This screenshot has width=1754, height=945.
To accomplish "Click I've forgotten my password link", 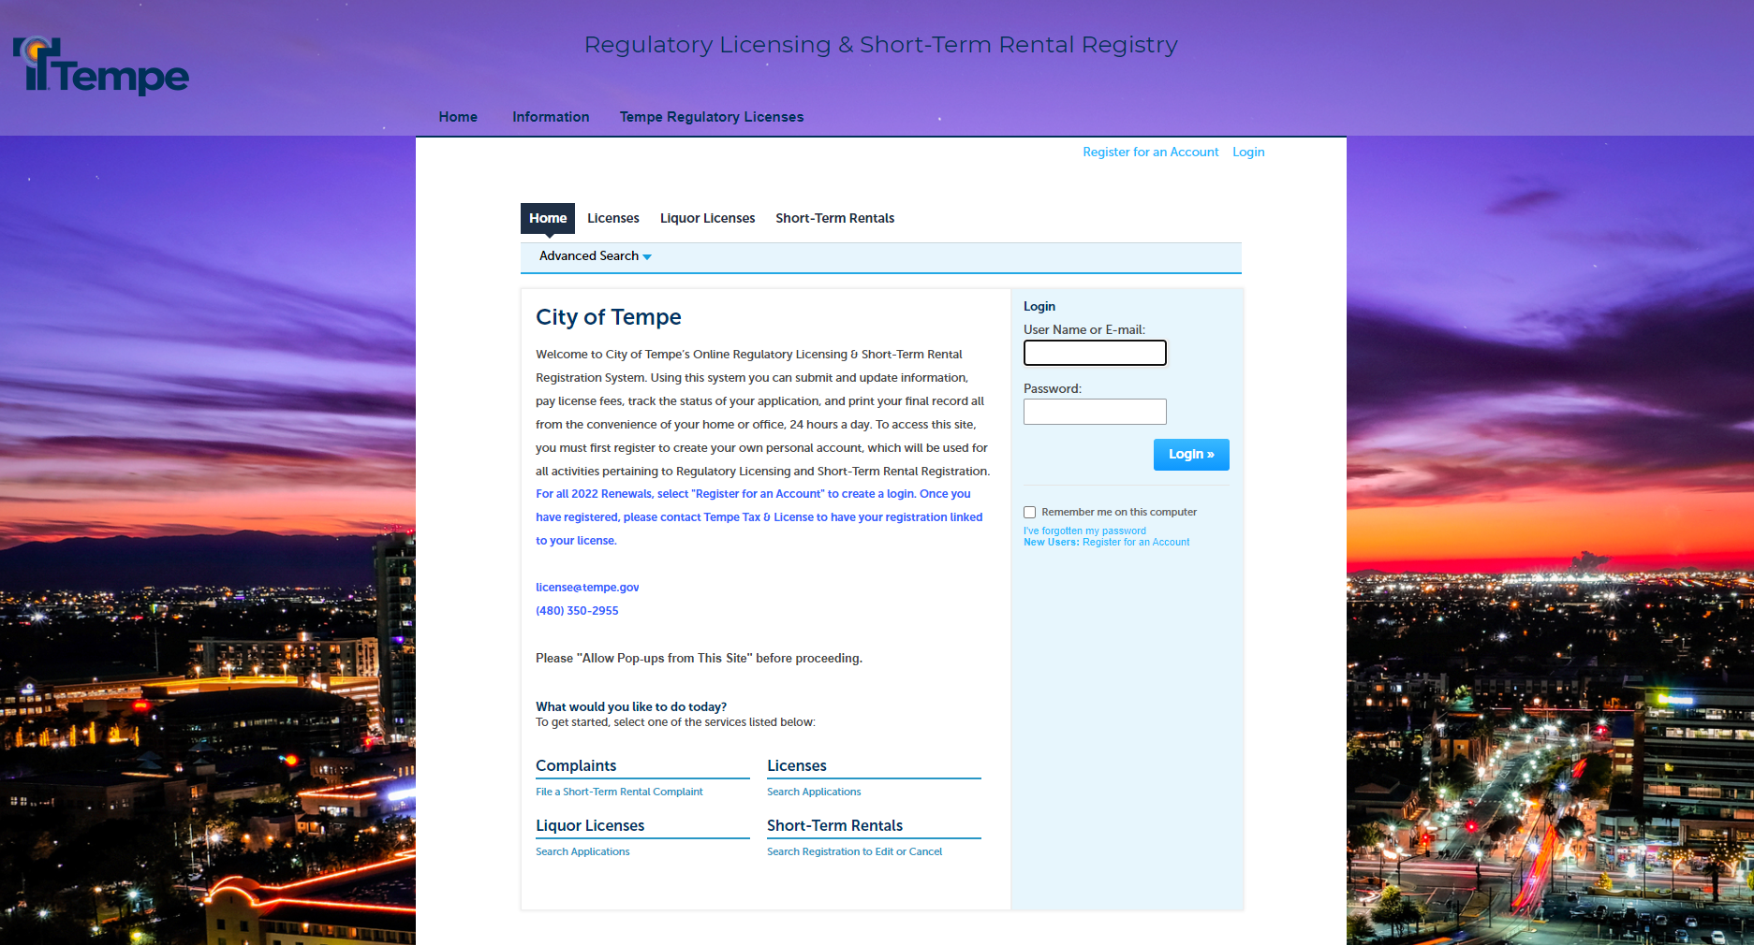I will [x=1084, y=531].
